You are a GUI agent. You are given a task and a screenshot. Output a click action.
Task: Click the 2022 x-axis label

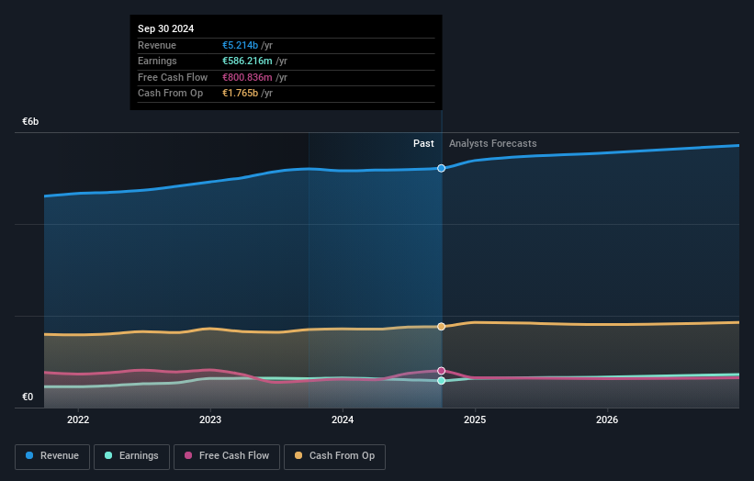(x=78, y=419)
